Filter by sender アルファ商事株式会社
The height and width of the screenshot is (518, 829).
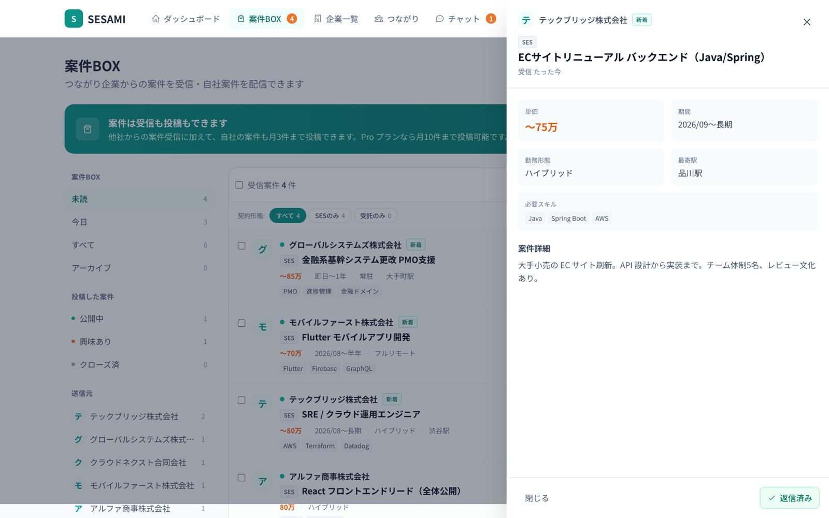(x=139, y=508)
